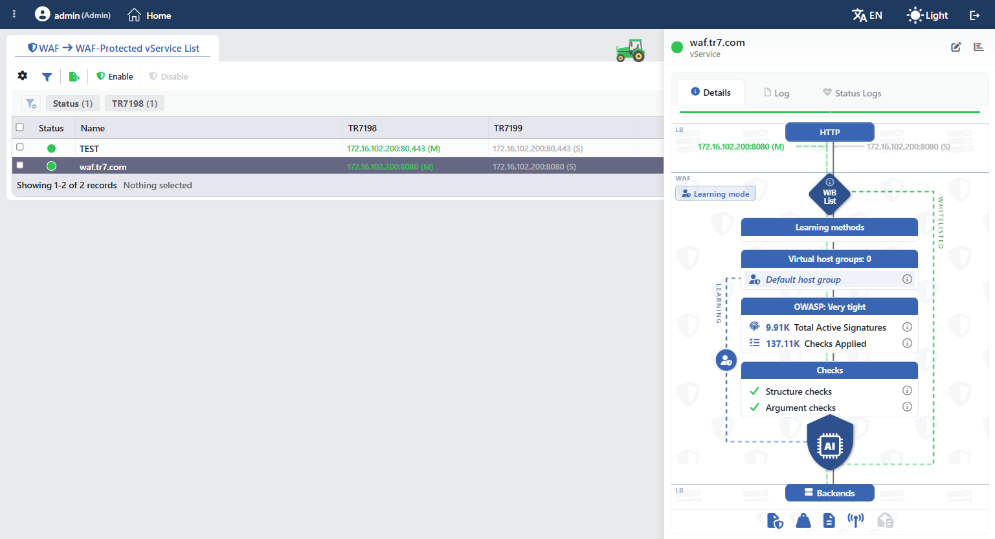The image size is (995, 539).
Task: Select the TEST row name
Action: pyautogui.click(x=89, y=149)
